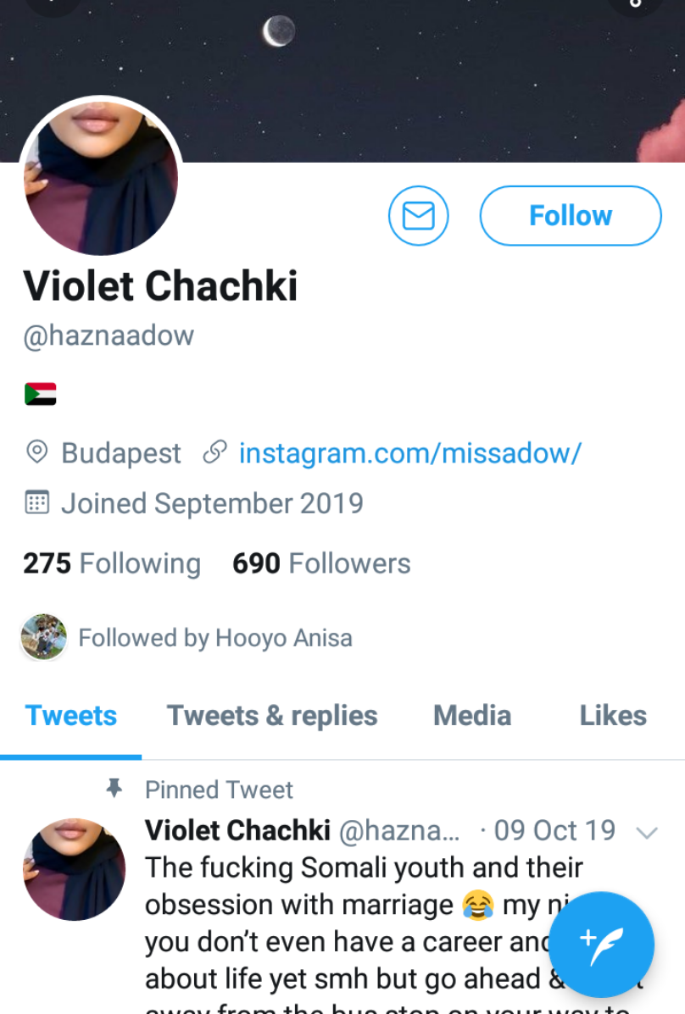Switch to the Tweets & replies tab
The height and width of the screenshot is (1014, 685).
pos(272,716)
